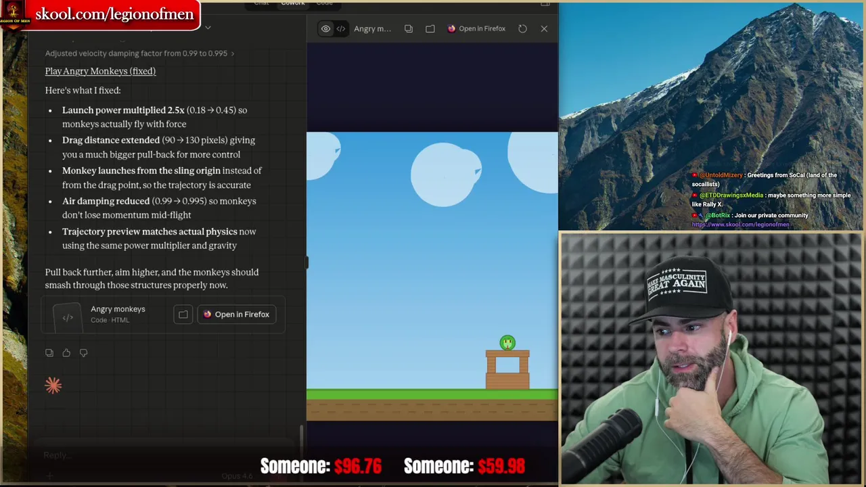Image resolution: width=866 pixels, height=487 pixels.
Task: Open the skool.com/legionofmen link in stream chat
Action: click(x=740, y=225)
